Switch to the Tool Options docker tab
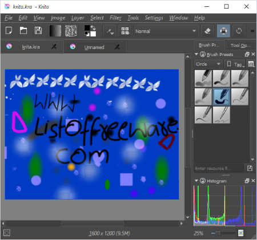Image resolution: width=257 pixels, height=240 pixels. pyautogui.click(x=239, y=45)
